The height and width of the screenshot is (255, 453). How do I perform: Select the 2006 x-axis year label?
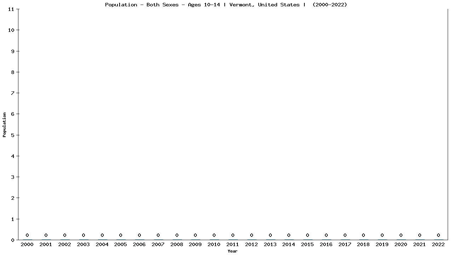pos(139,244)
